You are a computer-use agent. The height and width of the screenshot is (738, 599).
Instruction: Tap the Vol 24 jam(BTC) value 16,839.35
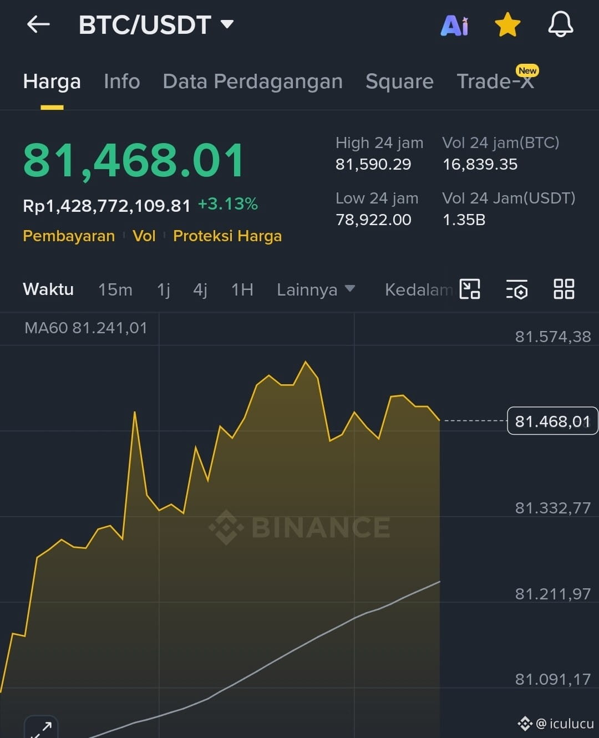[480, 164]
